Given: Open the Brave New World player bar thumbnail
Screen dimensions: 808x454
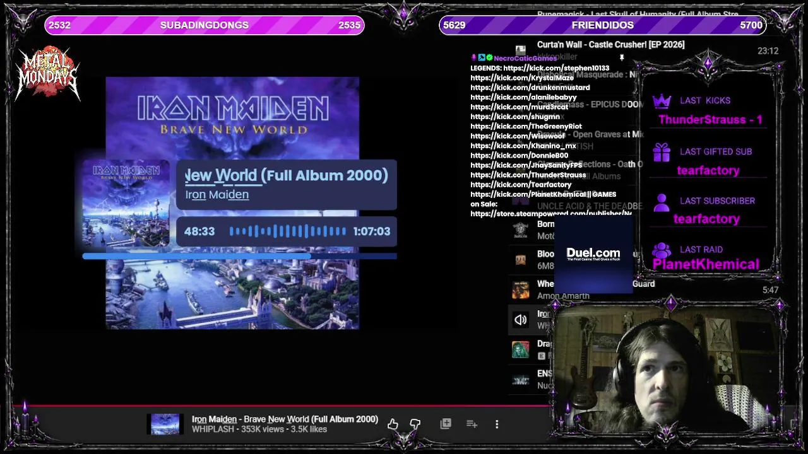Looking at the screenshot, I should pos(165,424).
